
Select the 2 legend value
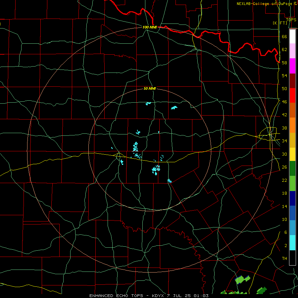(x=285, y=246)
